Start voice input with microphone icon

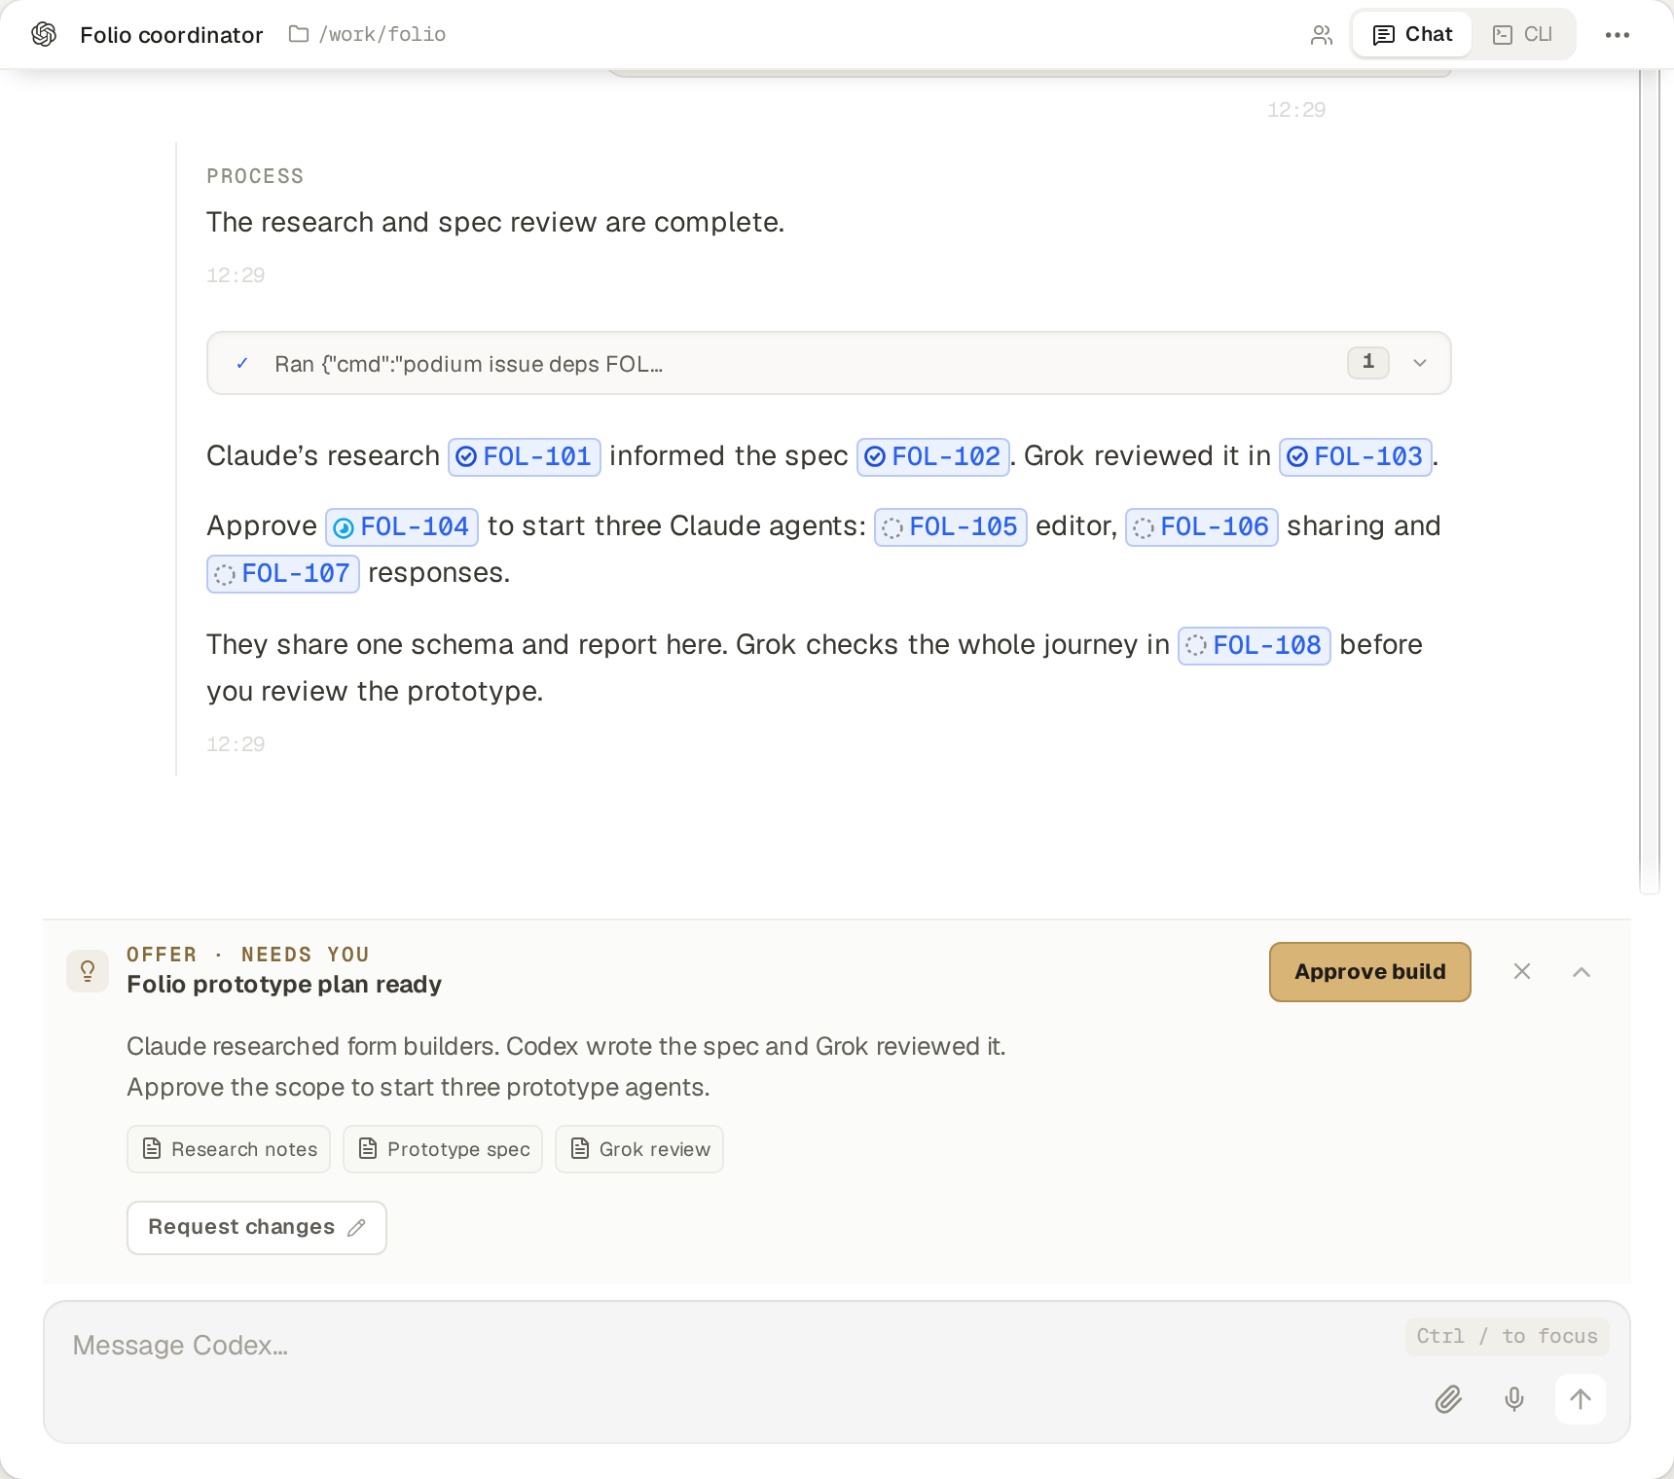click(1514, 1399)
